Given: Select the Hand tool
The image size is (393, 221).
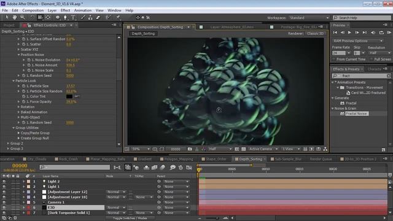Looking at the screenshot, I should pyautogui.click(x=15, y=17).
